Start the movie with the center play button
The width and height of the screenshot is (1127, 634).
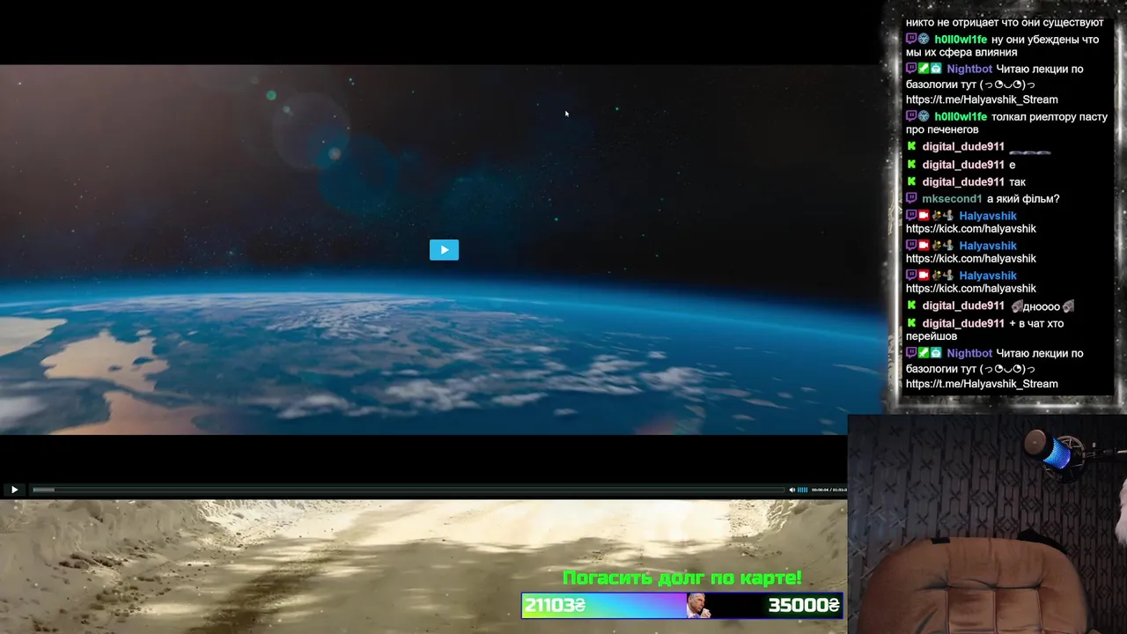pos(444,250)
